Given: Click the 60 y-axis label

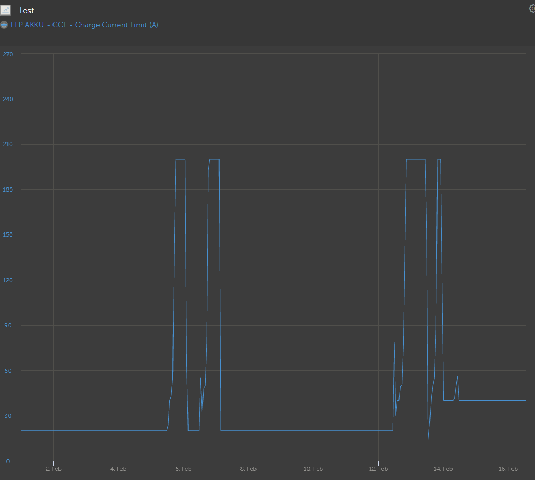Looking at the screenshot, I should click(x=8, y=370).
